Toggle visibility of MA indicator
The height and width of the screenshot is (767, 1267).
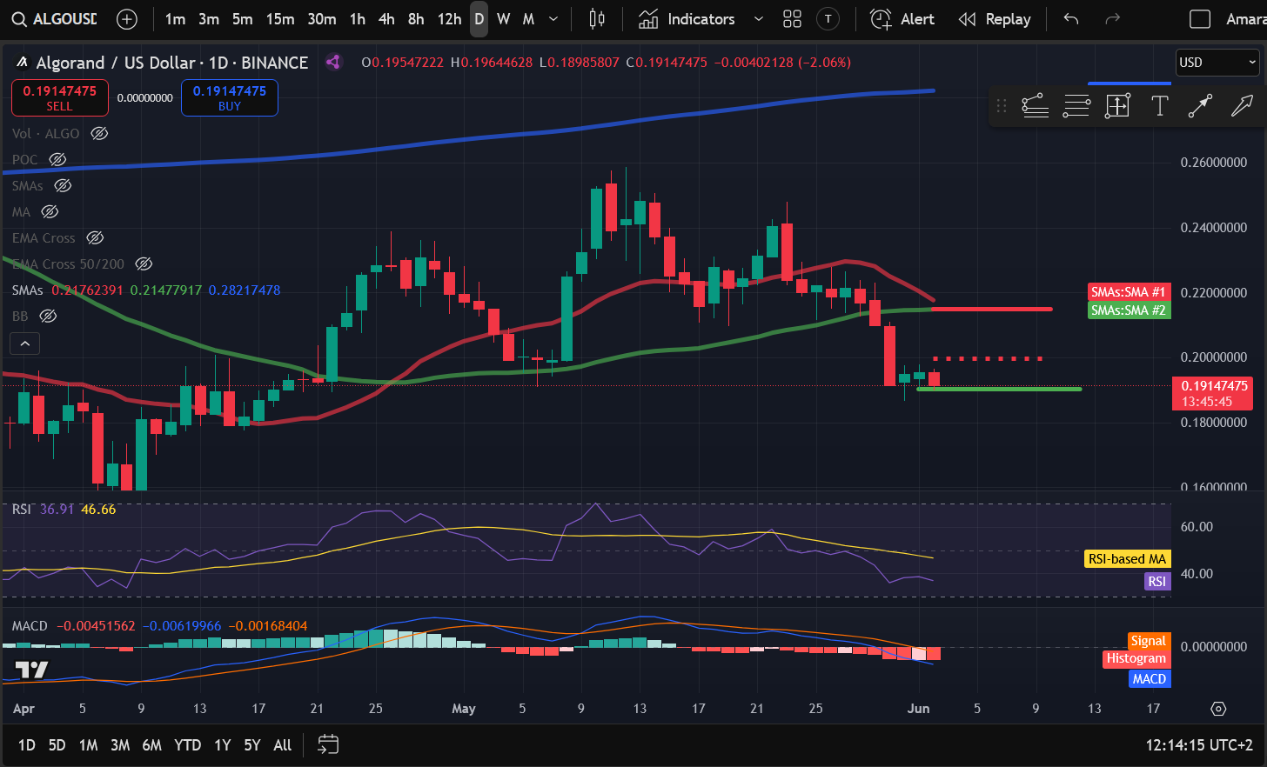point(50,212)
